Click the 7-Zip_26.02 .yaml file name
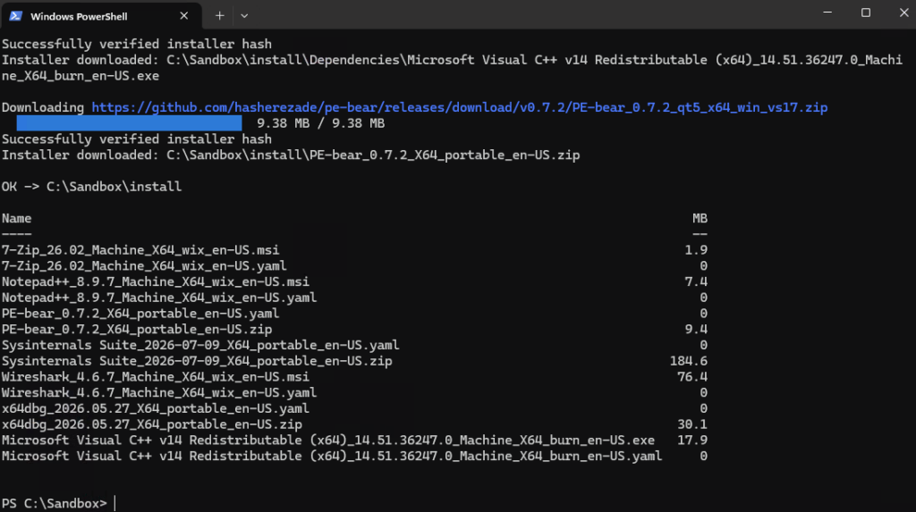The width and height of the screenshot is (916, 512). (x=144, y=265)
